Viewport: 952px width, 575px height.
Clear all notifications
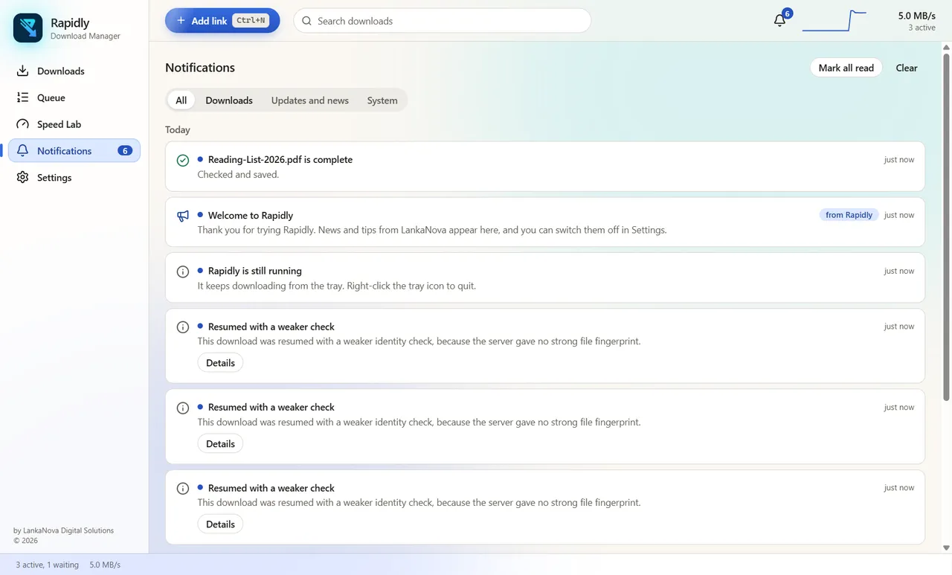pyautogui.click(x=907, y=68)
